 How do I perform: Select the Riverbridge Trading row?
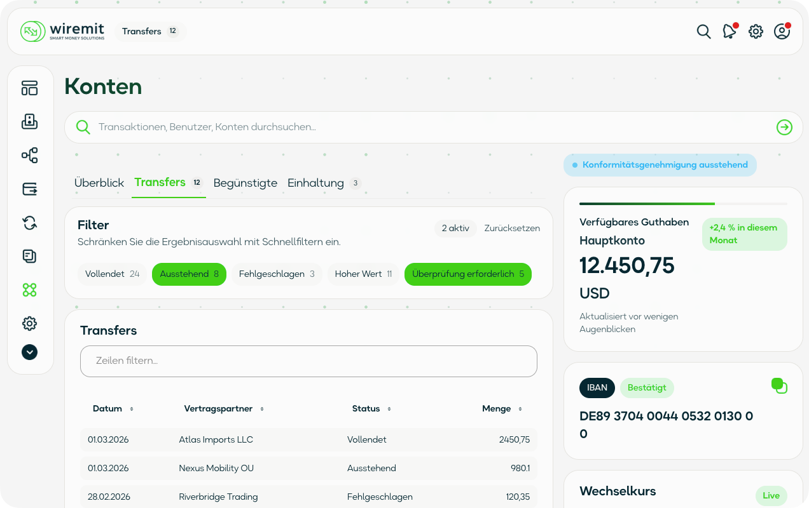click(308, 497)
